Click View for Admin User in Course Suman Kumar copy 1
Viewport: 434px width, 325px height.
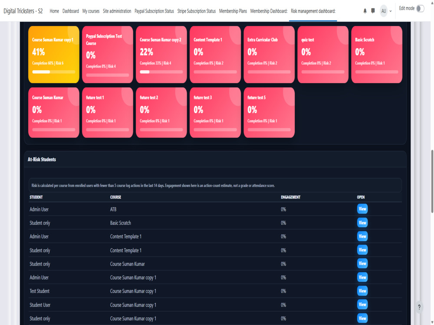coord(362,277)
